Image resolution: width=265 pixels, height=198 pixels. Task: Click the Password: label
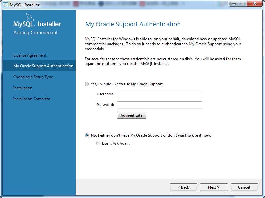[x=105, y=105]
